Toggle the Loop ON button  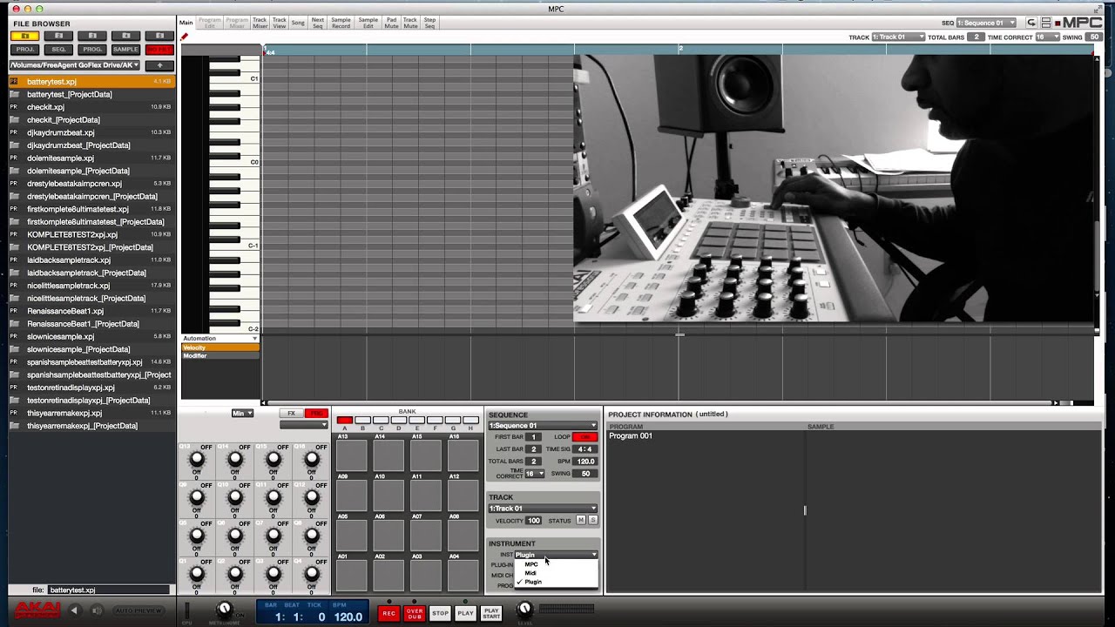[x=585, y=436]
